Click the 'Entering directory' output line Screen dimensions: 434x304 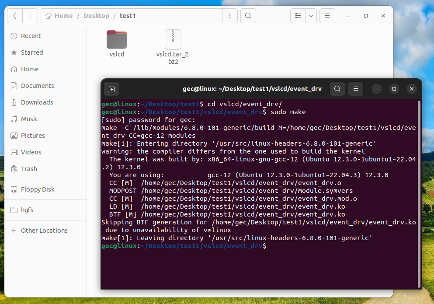point(239,143)
